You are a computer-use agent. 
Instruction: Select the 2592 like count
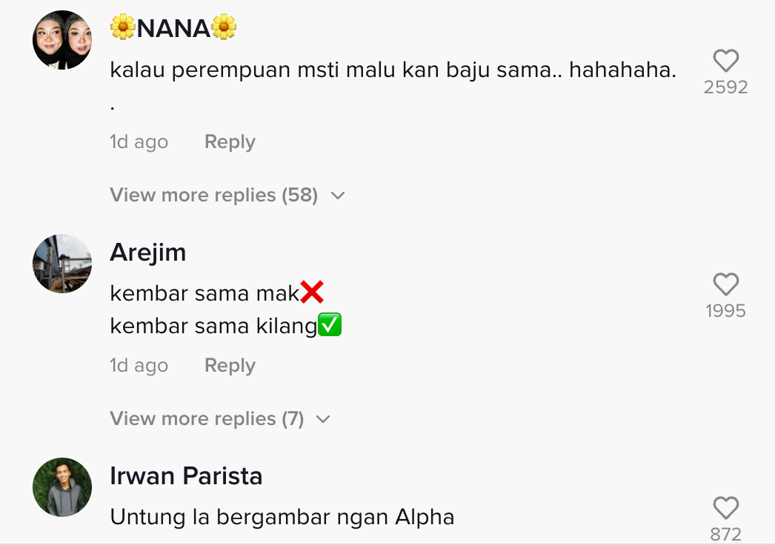tap(725, 87)
